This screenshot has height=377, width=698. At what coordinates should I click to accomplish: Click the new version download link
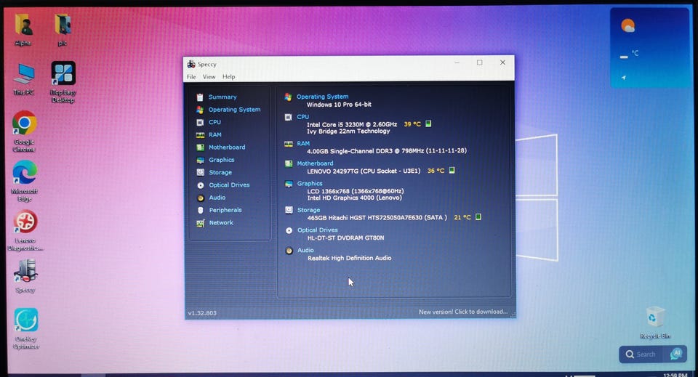click(x=463, y=312)
